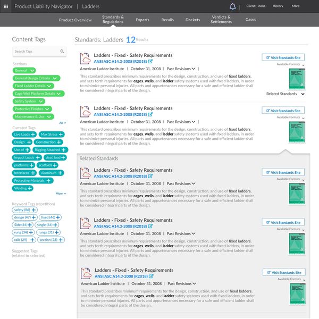Open Past Revisions dropdown in first result
319x319 pixels.
click(x=181, y=69)
